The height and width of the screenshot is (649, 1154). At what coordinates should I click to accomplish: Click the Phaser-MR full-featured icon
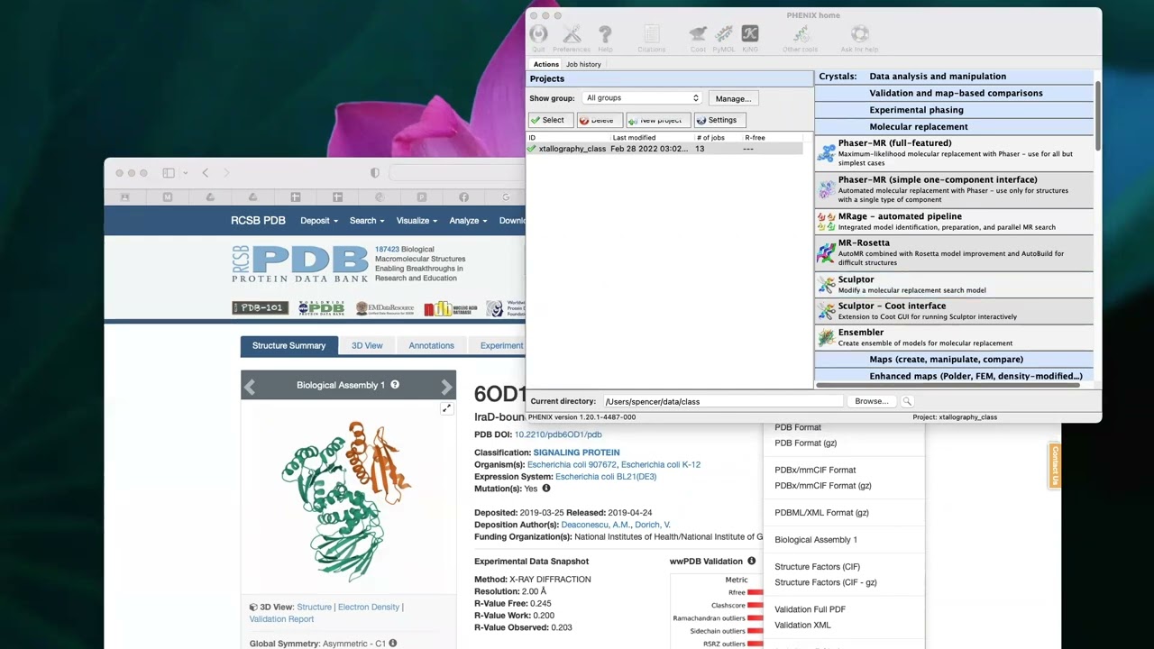click(x=826, y=153)
